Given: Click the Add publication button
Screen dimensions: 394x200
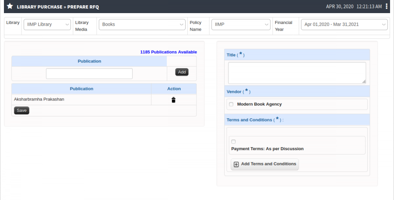Looking at the screenshot, I should pyautogui.click(x=182, y=72).
